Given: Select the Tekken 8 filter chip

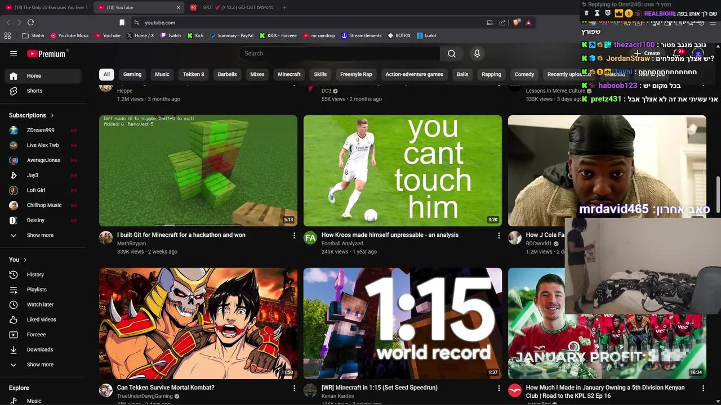Looking at the screenshot, I should [193, 74].
